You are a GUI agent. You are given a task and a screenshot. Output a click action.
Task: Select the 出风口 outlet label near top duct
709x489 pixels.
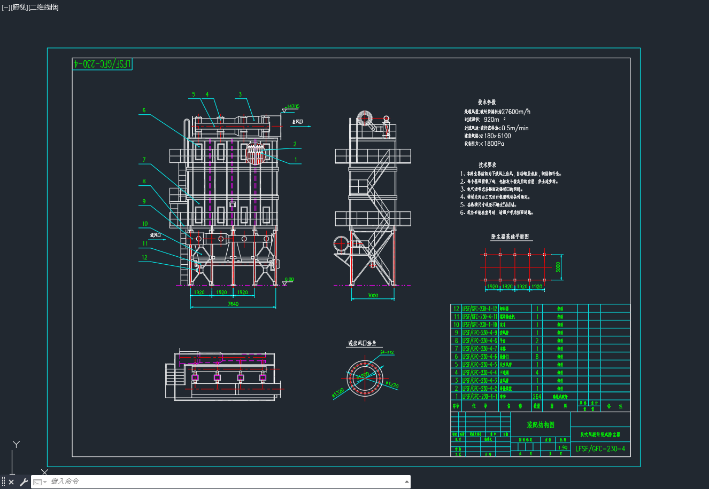pos(298,122)
